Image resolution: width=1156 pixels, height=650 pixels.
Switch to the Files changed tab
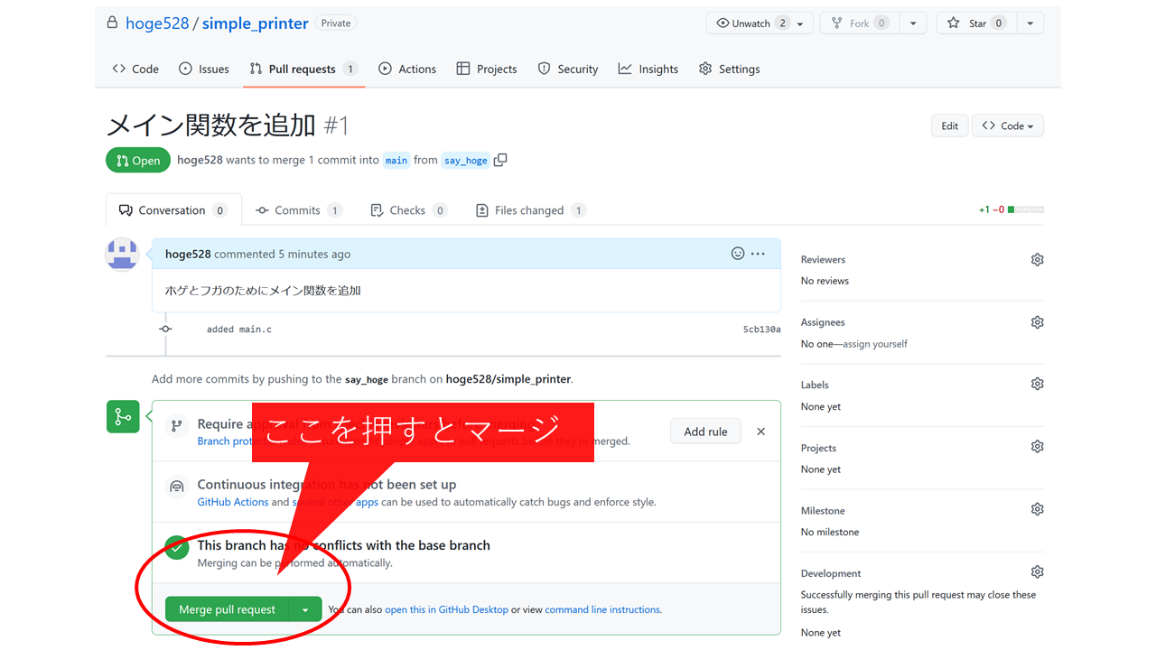(529, 210)
